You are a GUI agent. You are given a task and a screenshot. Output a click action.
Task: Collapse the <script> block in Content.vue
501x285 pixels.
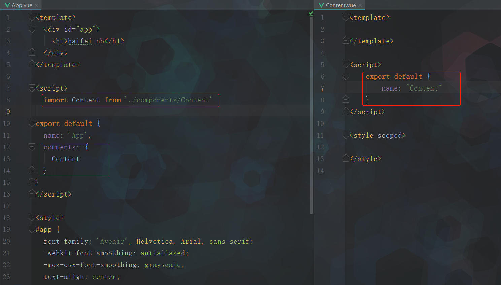(x=346, y=64)
